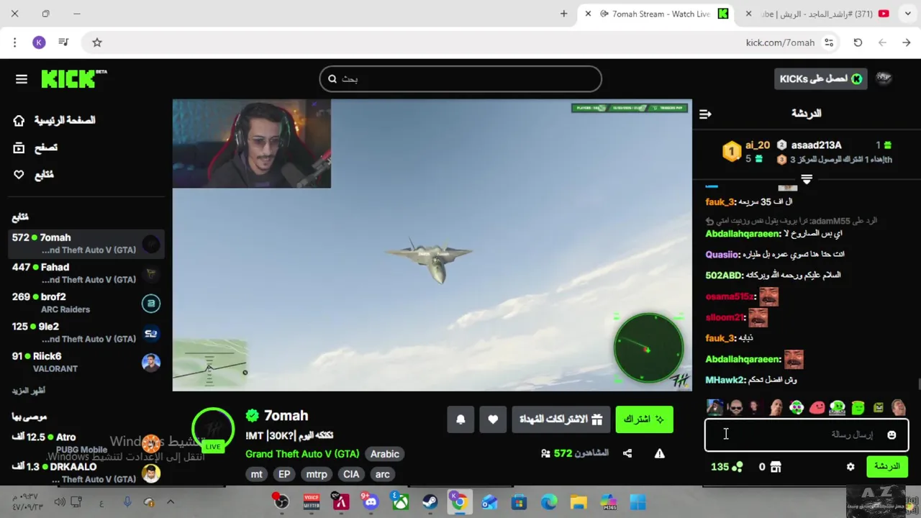This screenshot has height=518, width=921.
Task: Open chat settings gear icon
Action: [850, 467]
